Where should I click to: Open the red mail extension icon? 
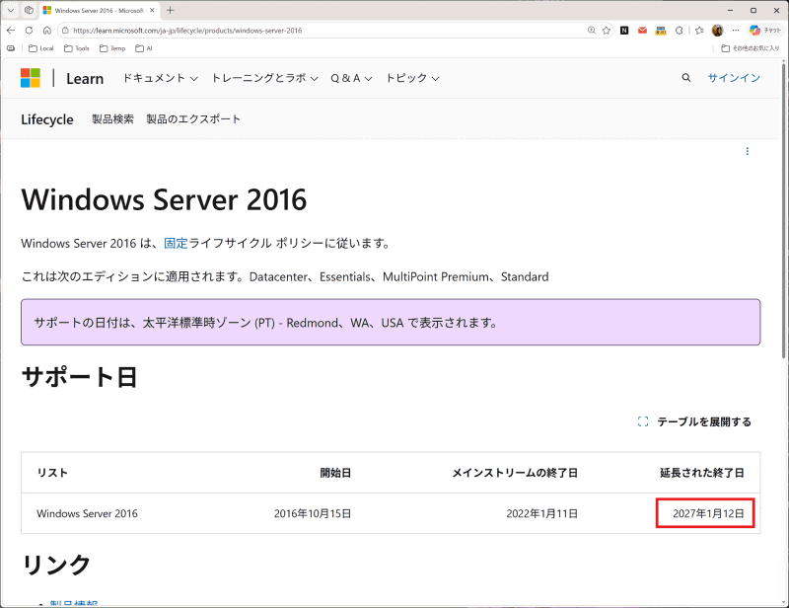click(x=643, y=31)
